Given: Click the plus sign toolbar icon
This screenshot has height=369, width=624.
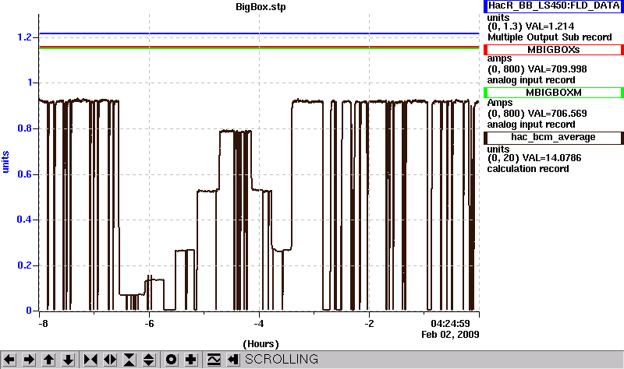Looking at the screenshot, I should pyautogui.click(x=190, y=360).
